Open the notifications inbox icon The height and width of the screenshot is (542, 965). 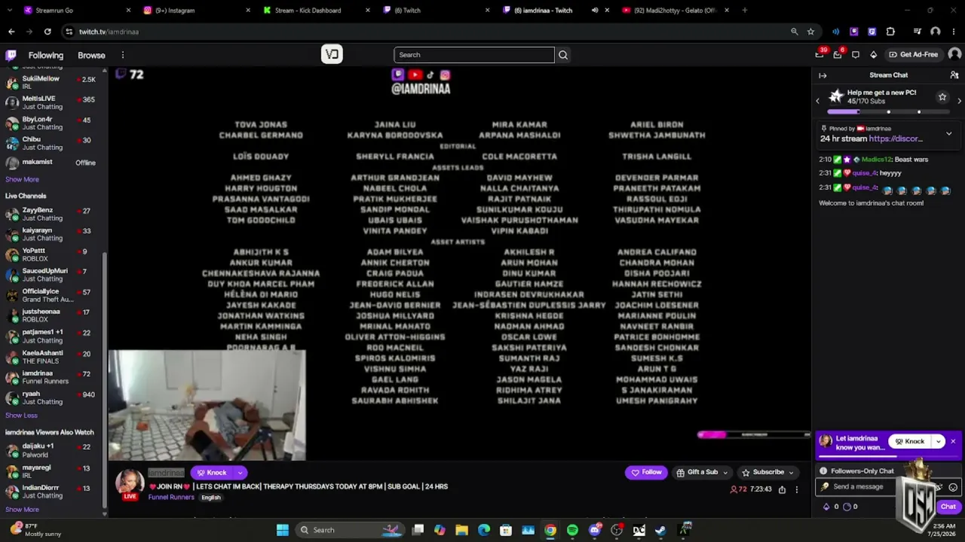838,55
